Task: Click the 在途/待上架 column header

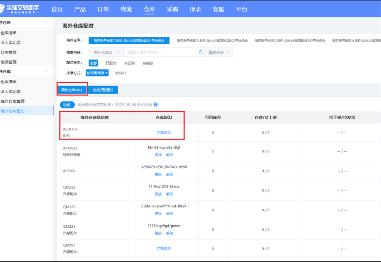Action: pyautogui.click(x=265, y=117)
